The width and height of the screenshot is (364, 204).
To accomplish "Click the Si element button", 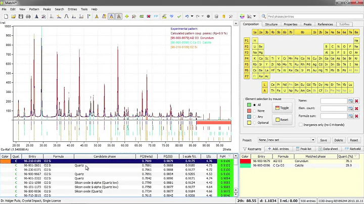I will tap(333, 53).
